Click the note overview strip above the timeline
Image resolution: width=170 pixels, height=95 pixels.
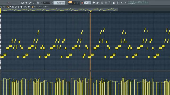(x=59, y=9)
